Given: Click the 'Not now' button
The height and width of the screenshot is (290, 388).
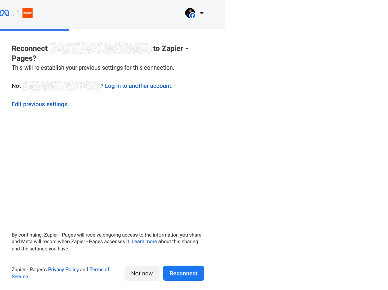Looking at the screenshot, I should pos(142,273).
